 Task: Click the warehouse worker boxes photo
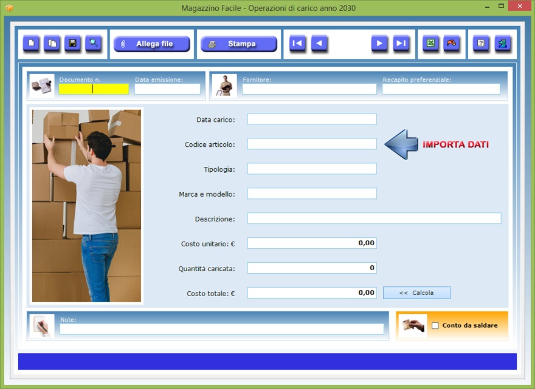pos(86,206)
